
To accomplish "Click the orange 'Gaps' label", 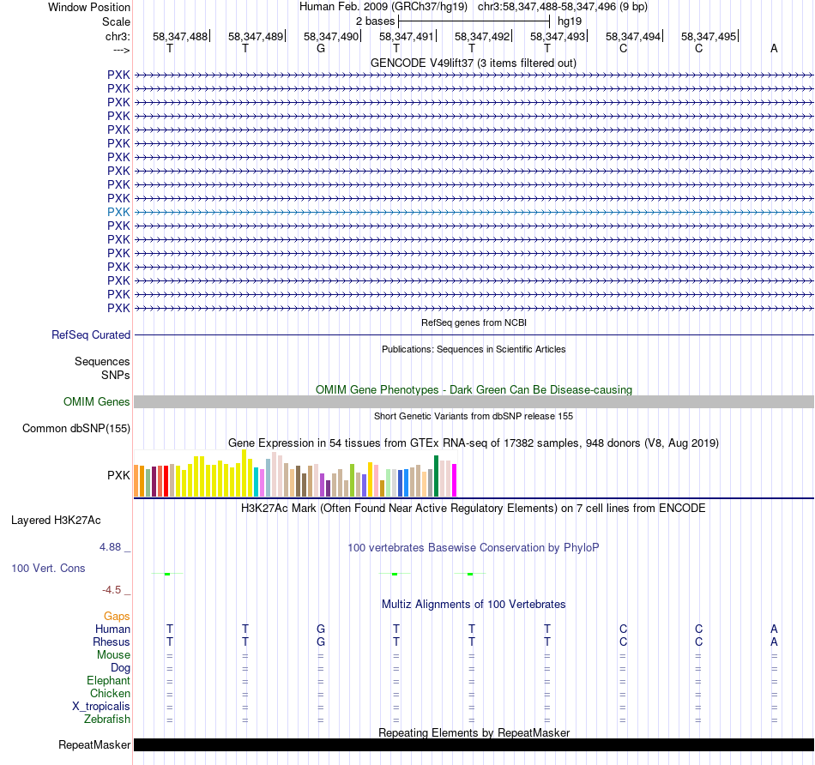I will (117, 616).
